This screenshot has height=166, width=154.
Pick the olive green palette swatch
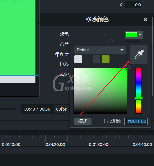click(x=105, y=59)
